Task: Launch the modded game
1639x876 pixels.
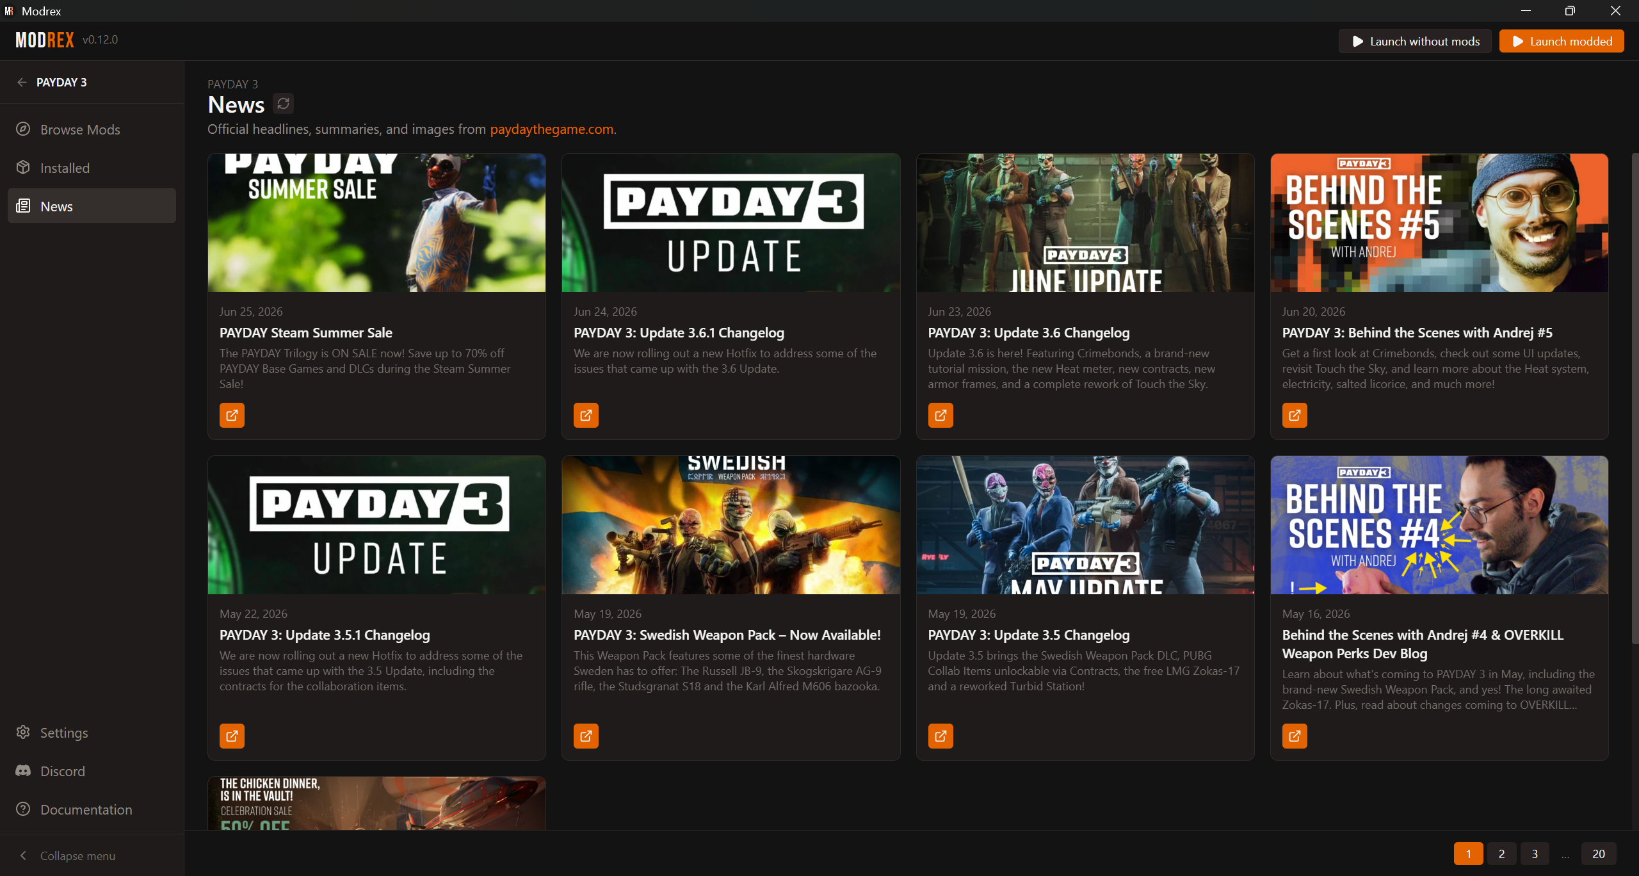Action: [x=1562, y=41]
